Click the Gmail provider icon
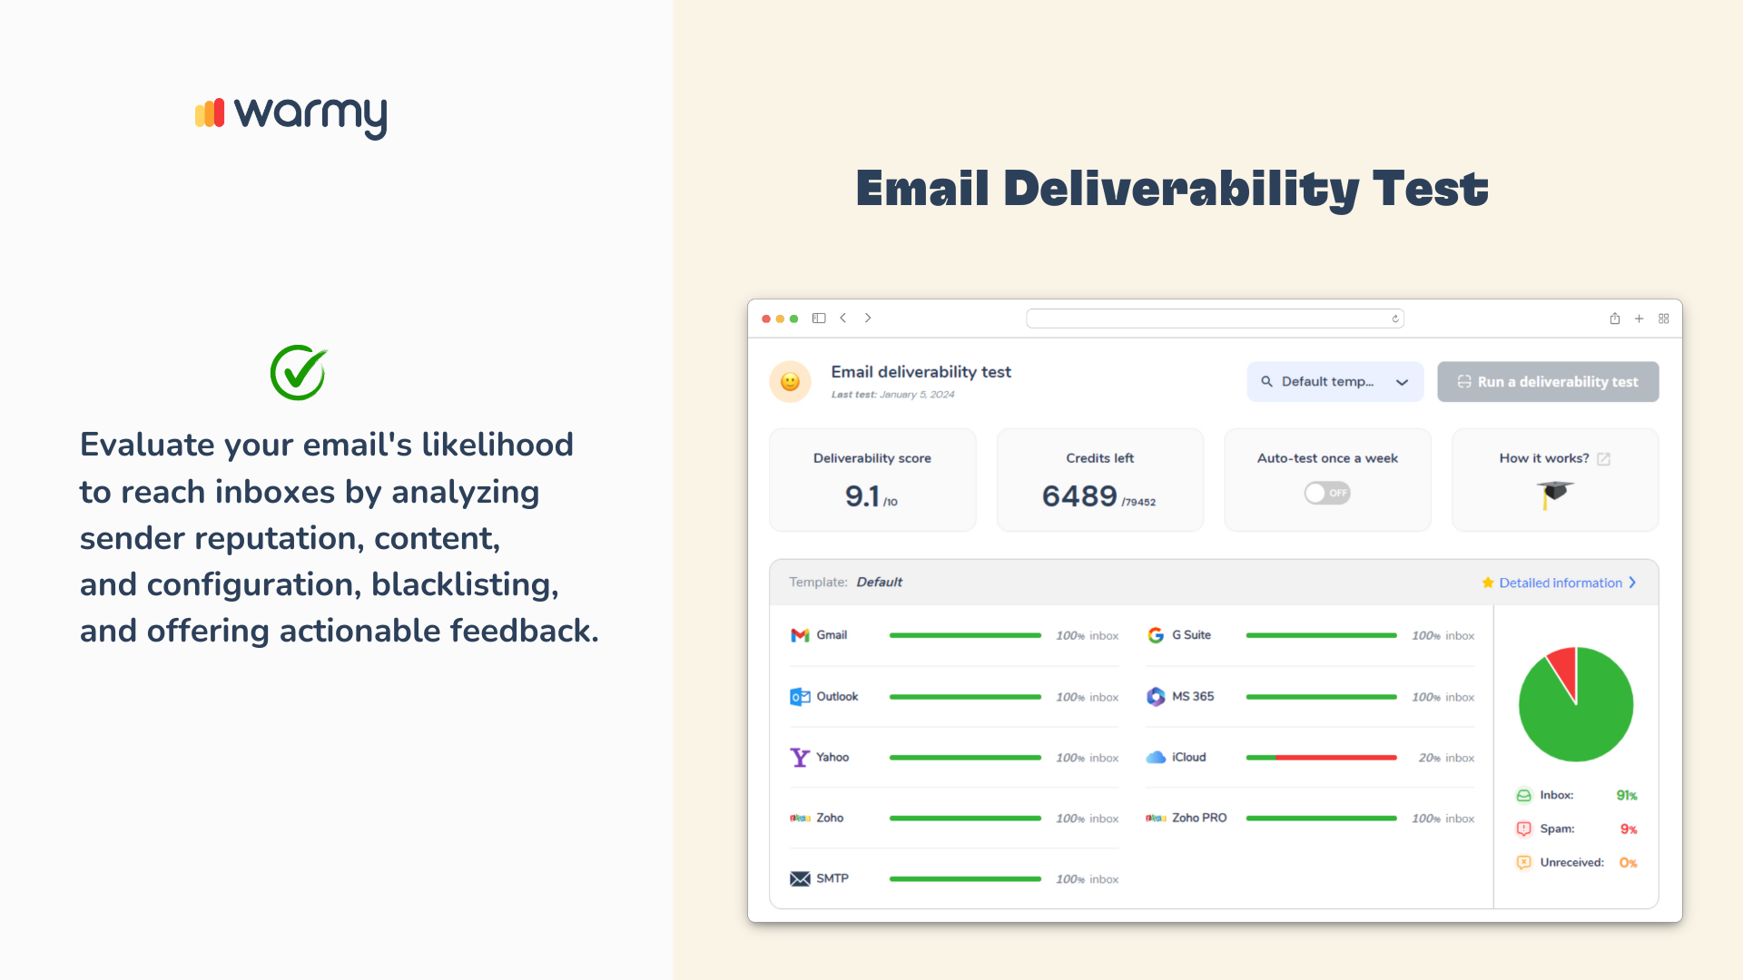 pos(800,635)
